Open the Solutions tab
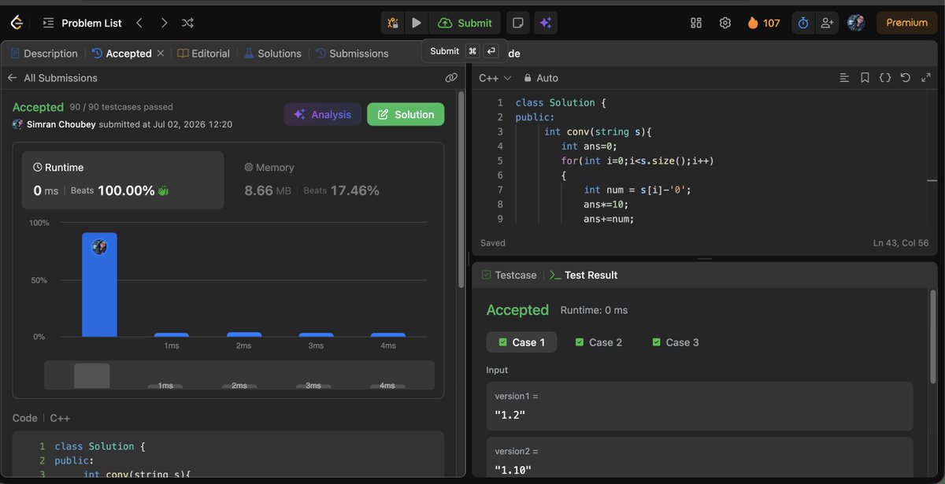The image size is (945, 484). click(x=272, y=54)
